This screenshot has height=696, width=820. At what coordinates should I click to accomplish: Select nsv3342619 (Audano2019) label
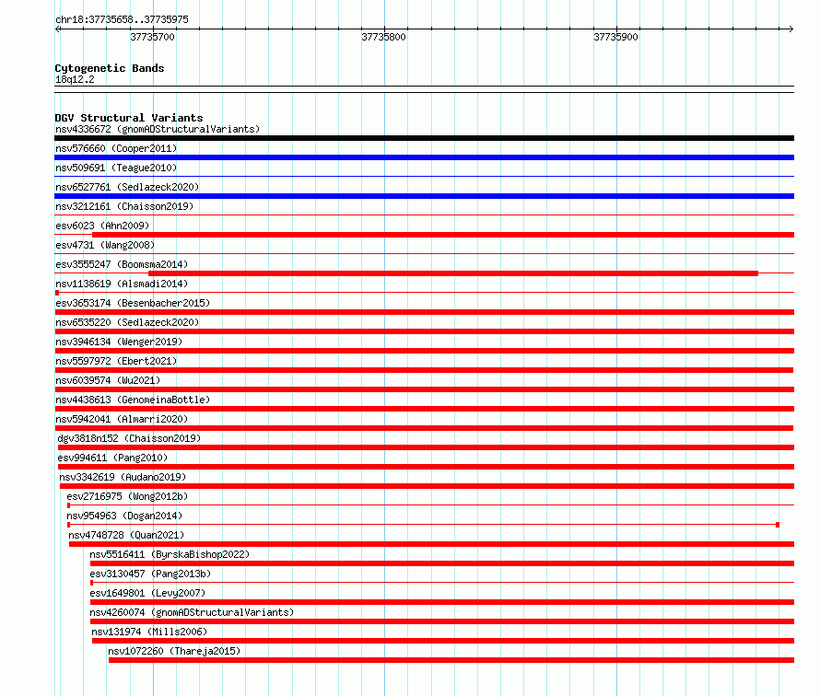tap(123, 477)
